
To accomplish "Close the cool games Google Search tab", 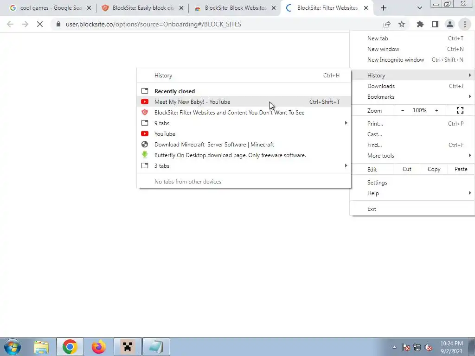I will (89, 8).
